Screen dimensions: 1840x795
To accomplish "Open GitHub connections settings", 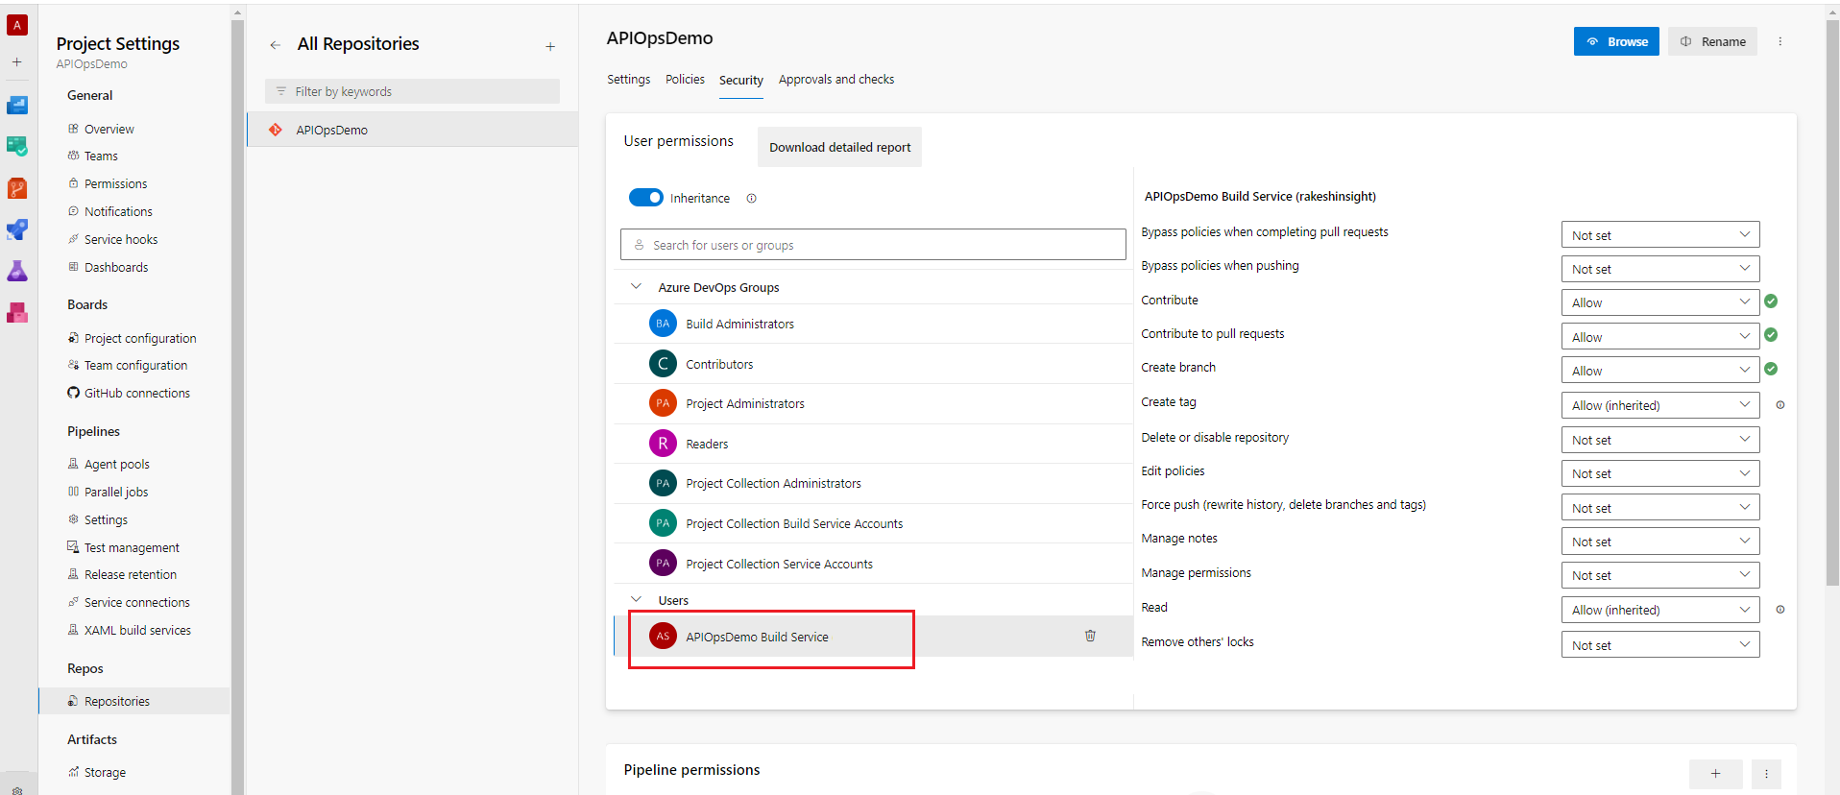I will [x=136, y=393].
